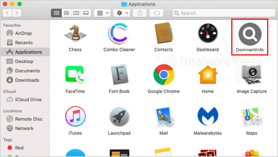
Task: Click the "Image Capture" name label
Action: pyautogui.click(x=252, y=91)
